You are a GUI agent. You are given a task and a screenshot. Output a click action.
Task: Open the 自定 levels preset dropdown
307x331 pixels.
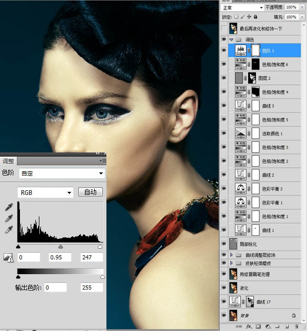pos(62,173)
